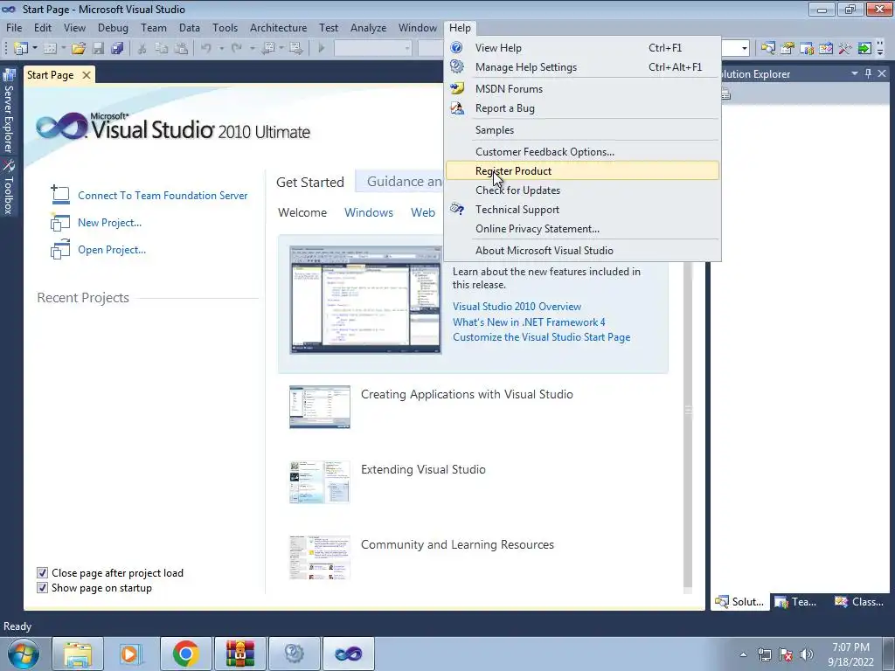
Task: Click the Save All toolbar icon
Action: tap(117, 49)
